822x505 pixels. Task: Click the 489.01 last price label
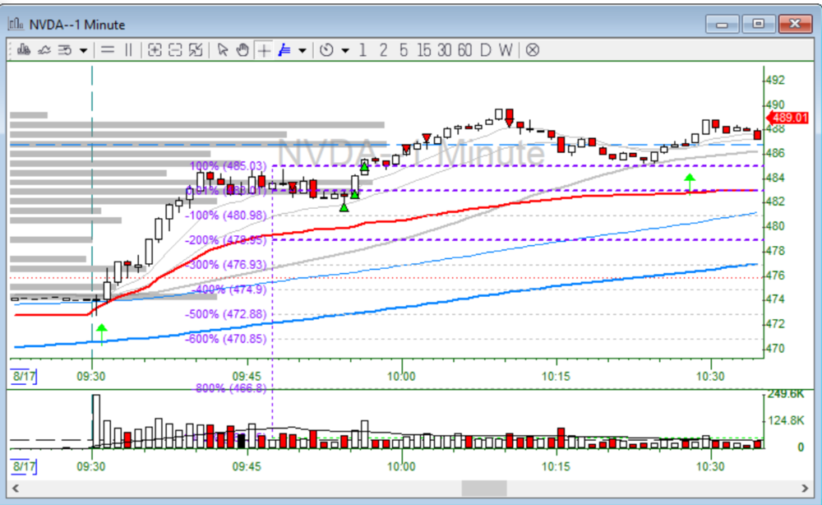click(786, 118)
